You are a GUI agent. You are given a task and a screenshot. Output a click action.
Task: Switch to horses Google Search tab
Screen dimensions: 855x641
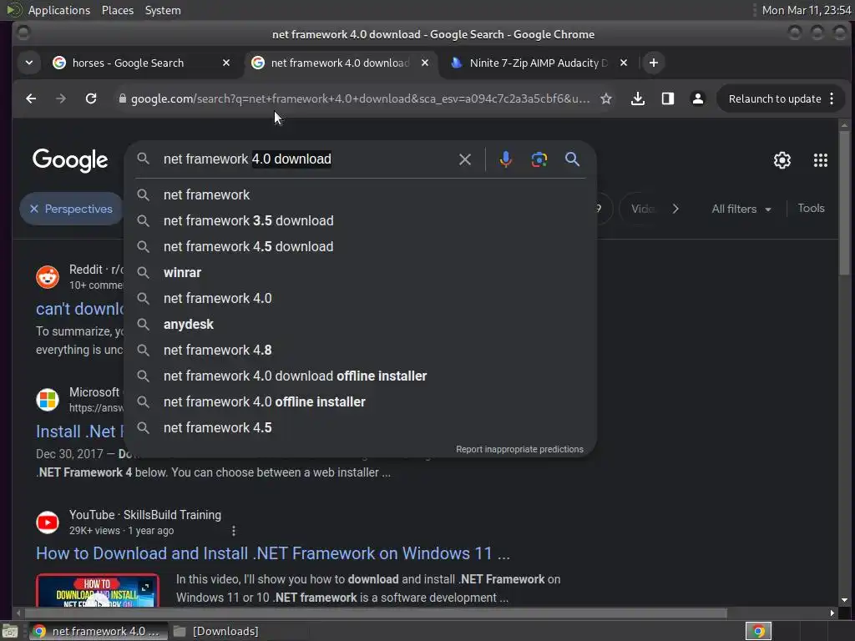pos(128,63)
